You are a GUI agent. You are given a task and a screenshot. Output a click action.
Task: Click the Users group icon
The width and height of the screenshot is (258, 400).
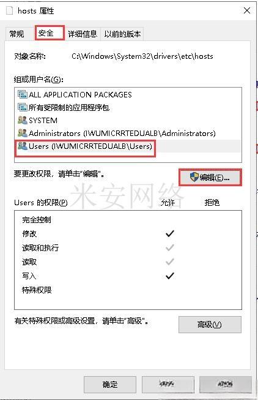[x=23, y=146]
